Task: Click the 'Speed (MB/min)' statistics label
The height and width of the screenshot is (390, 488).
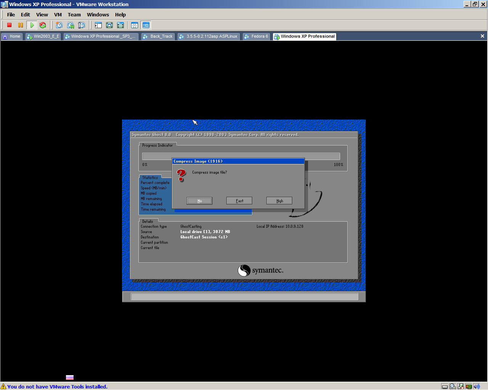Action: tap(154, 188)
